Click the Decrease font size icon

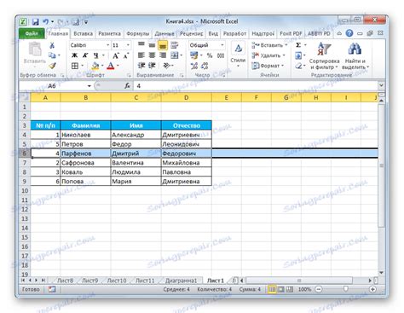pos(126,55)
